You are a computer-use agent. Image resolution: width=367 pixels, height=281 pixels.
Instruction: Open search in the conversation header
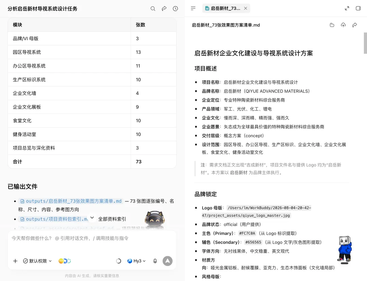tap(153, 9)
